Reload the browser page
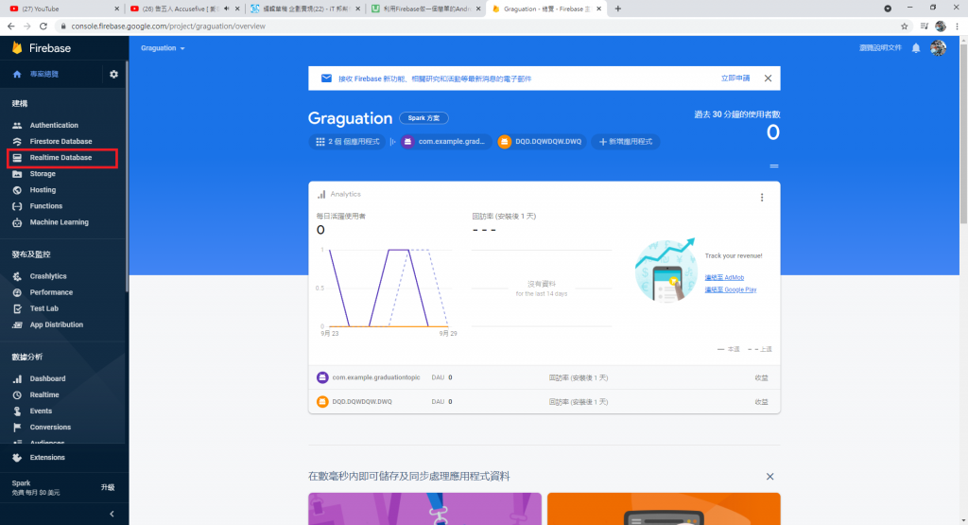This screenshot has height=525, width=968. pyautogui.click(x=43, y=26)
